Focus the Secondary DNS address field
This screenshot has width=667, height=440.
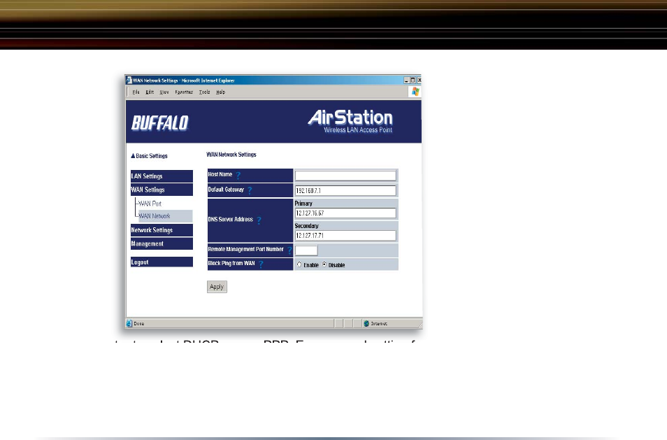pyautogui.click(x=345, y=235)
